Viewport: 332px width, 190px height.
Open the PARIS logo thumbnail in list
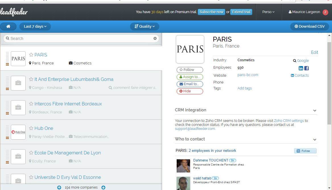coord(18,58)
